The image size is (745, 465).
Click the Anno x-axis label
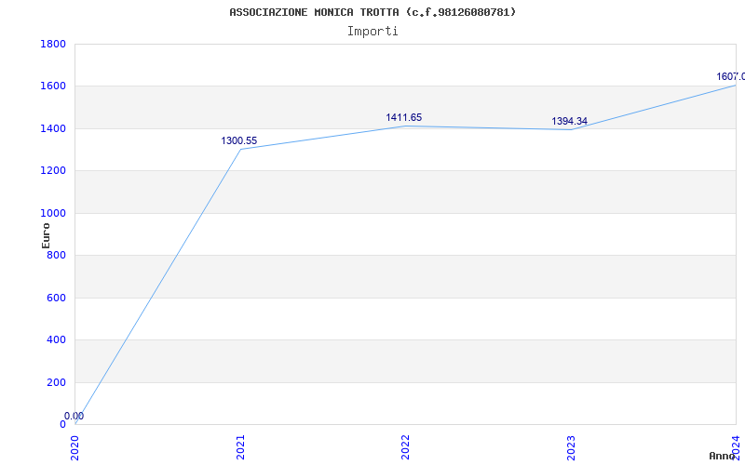[723, 456]
